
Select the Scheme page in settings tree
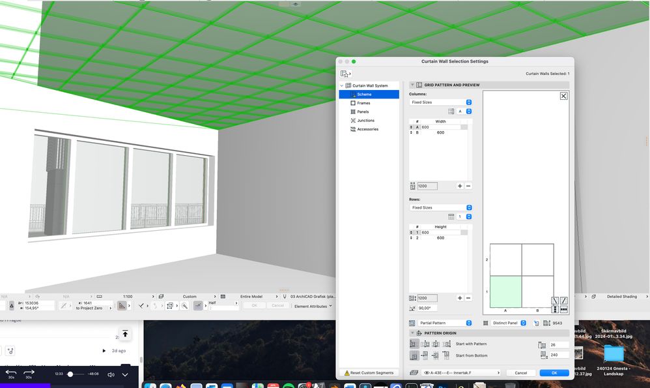pos(369,94)
